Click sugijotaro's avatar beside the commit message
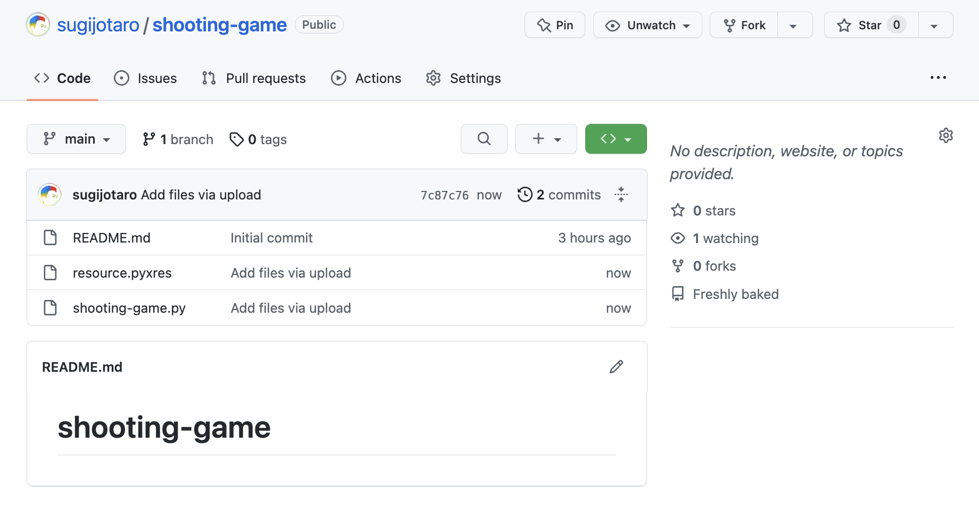Screen dimensions: 979x518 click(x=49, y=195)
